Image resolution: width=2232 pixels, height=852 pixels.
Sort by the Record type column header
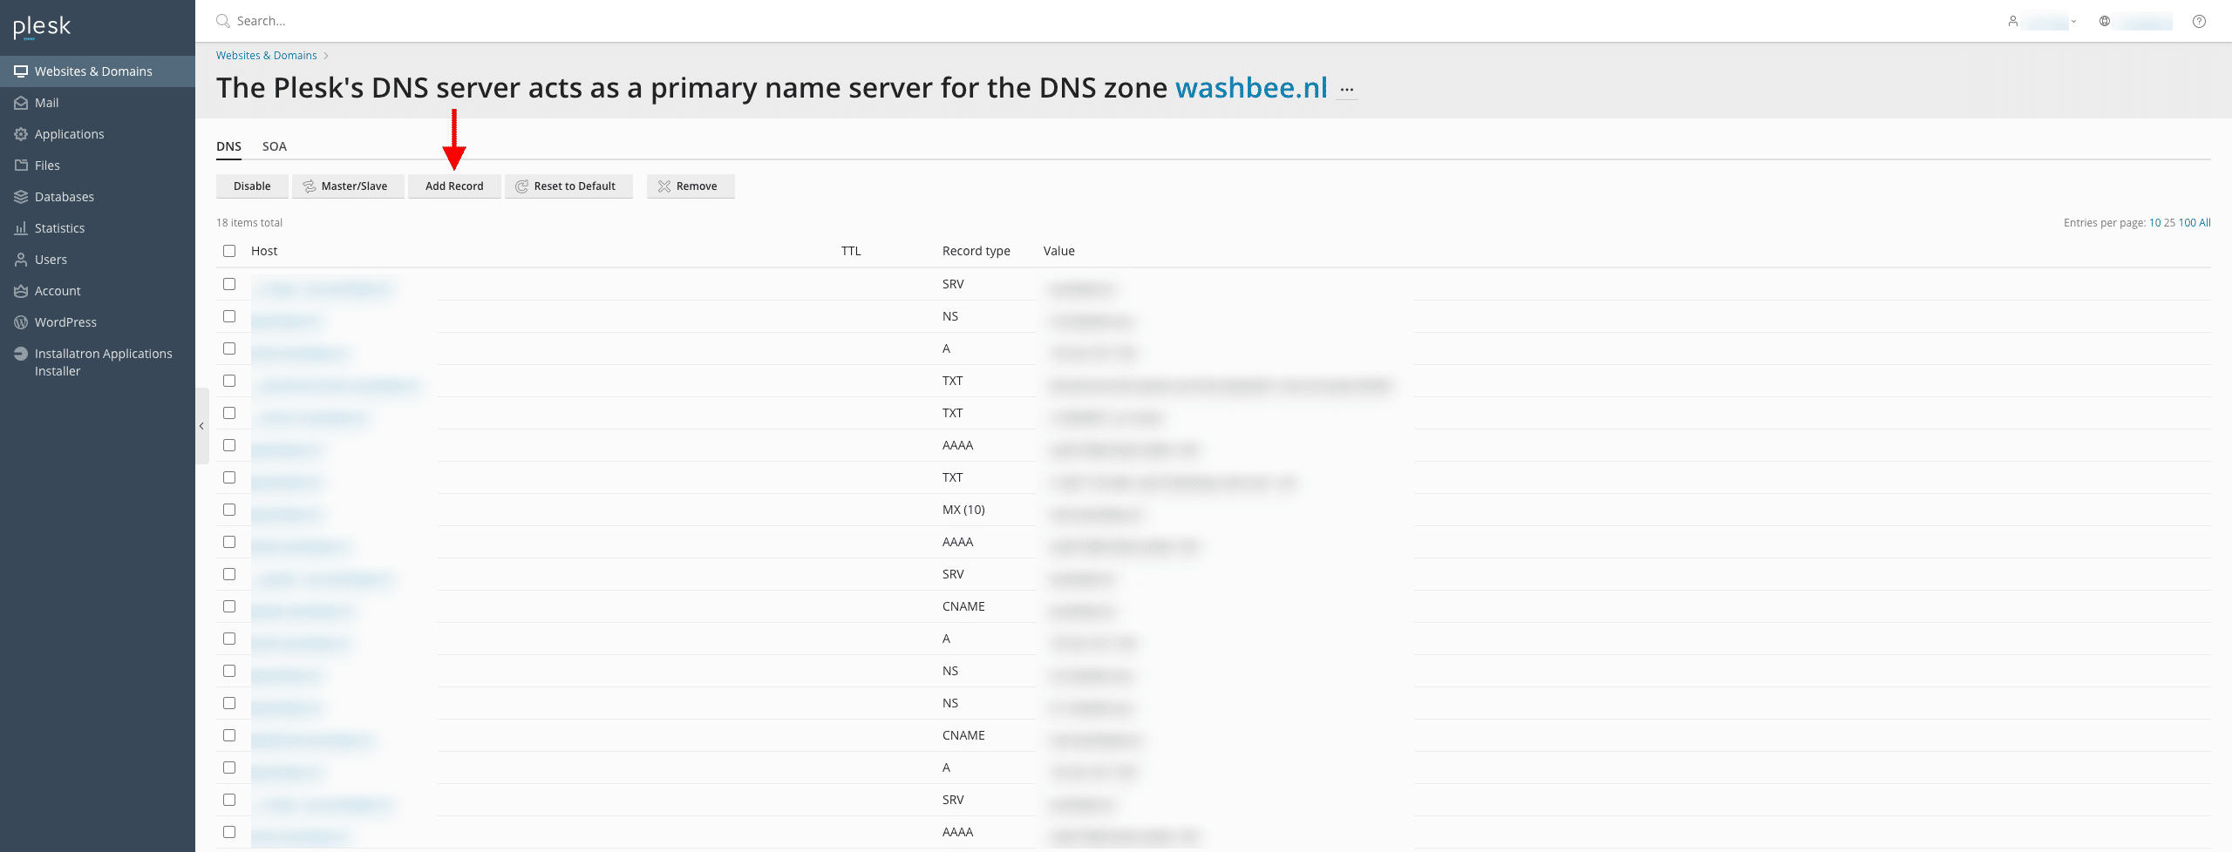coord(976,251)
